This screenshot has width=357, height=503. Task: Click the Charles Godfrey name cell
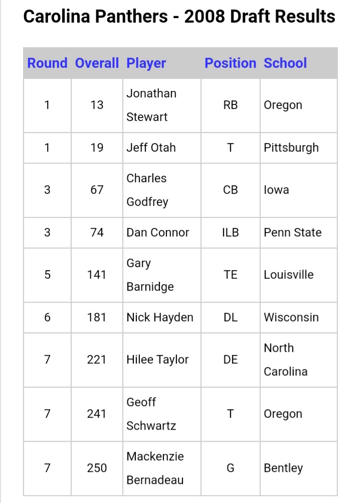point(162,190)
